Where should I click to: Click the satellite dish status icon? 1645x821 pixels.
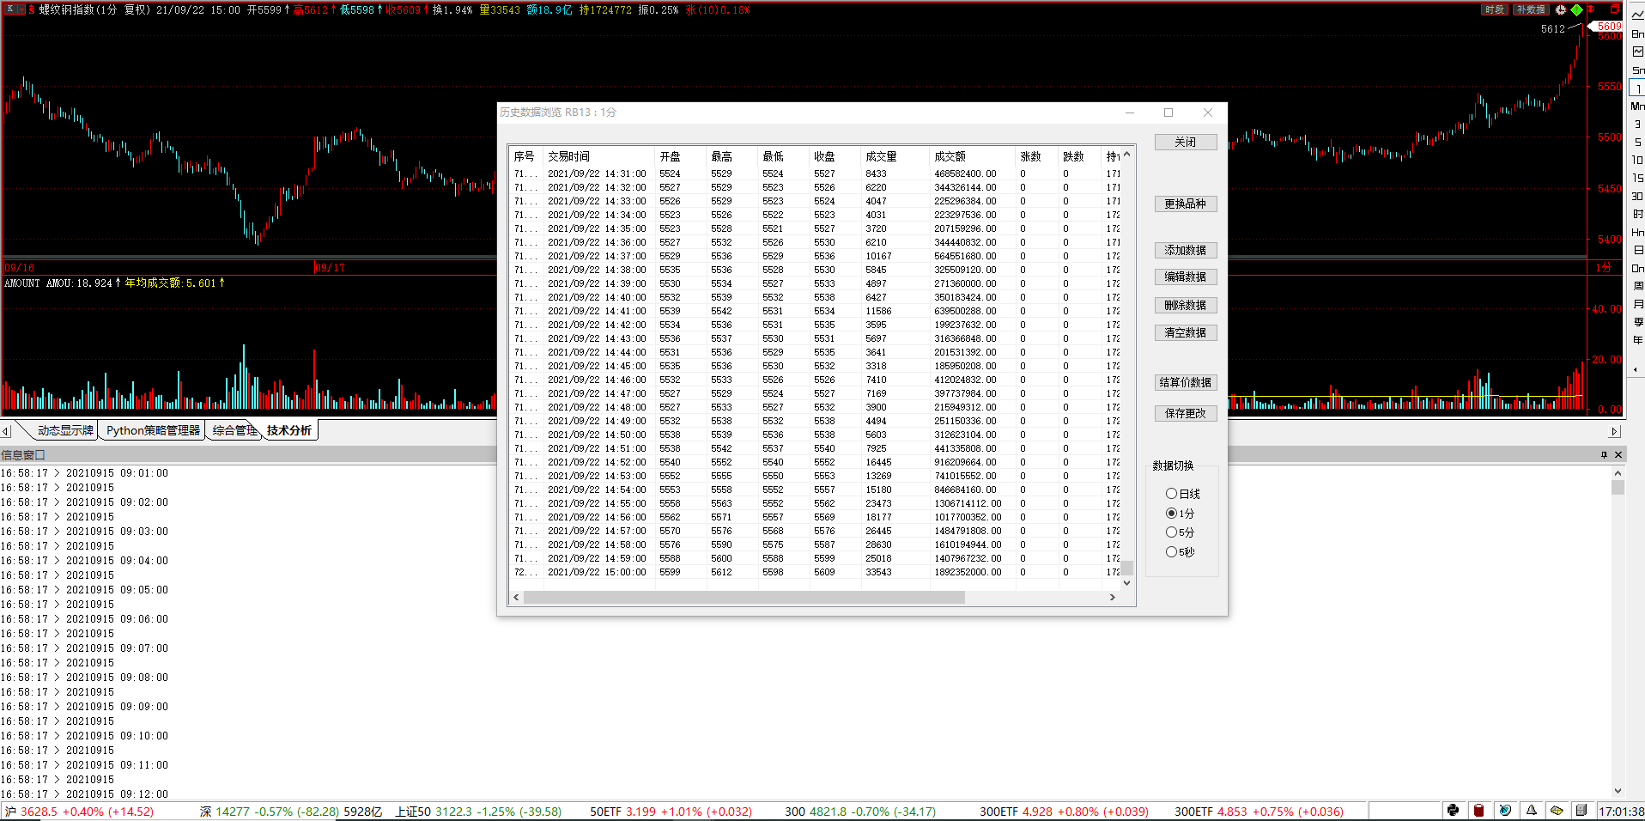pyautogui.click(x=1505, y=810)
